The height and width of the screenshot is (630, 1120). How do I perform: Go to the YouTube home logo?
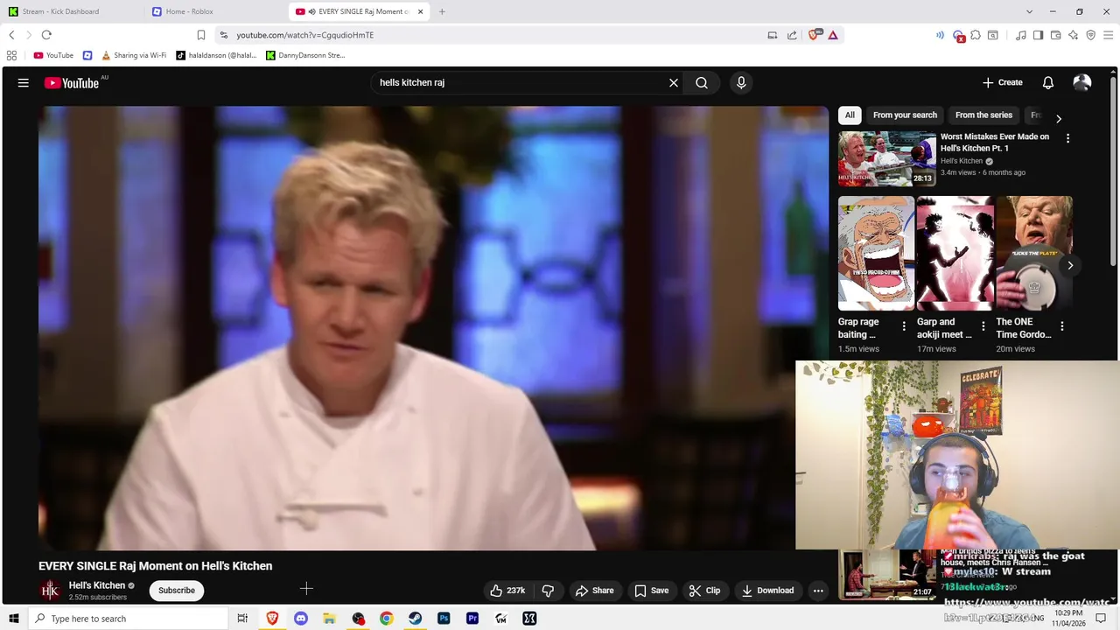72,83
